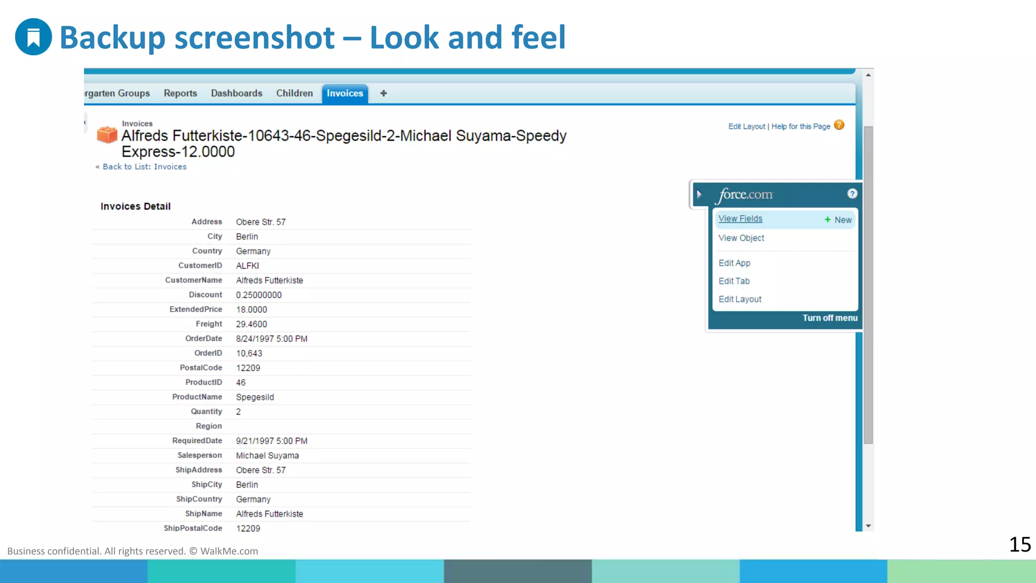The image size is (1036, 583).
Task: Expand the collapsed left sidebar handle
Action: click(85, 123)
